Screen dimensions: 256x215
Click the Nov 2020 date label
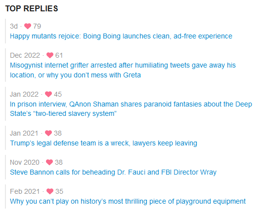tap(25, 162)
